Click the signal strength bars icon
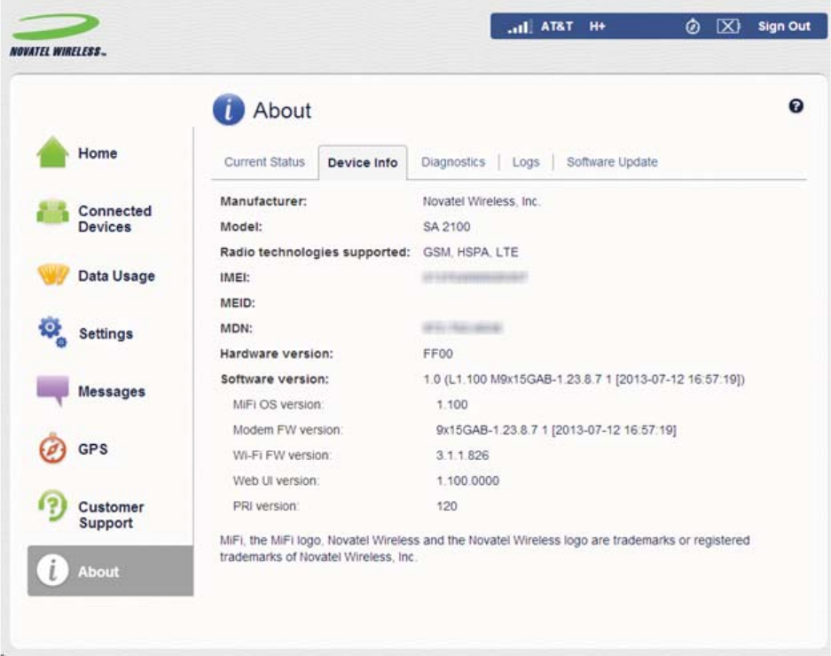The width and height of the screenshot is (831, 656). (519, 26)
